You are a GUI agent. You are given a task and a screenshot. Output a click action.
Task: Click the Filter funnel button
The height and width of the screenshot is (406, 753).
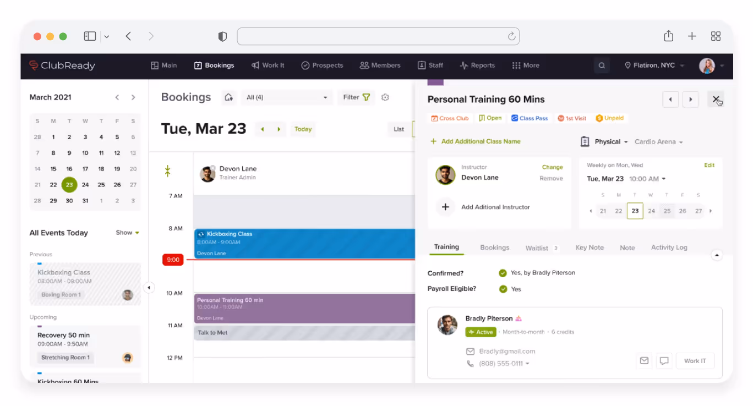(x=356, y=97)
